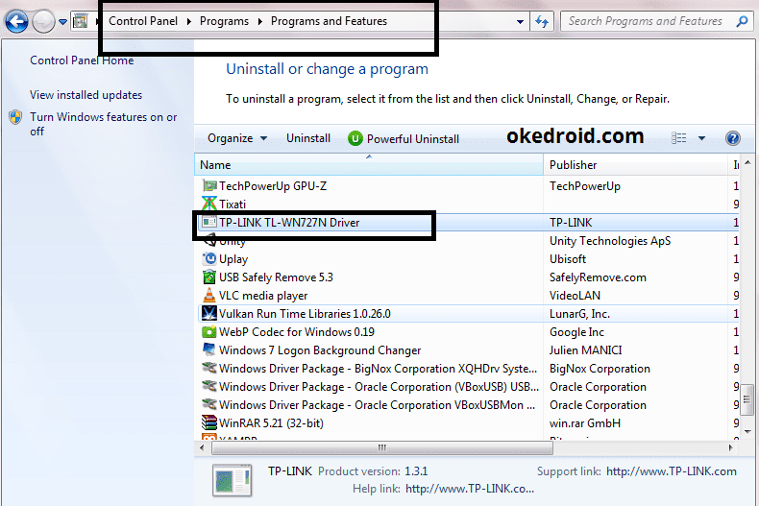Select Windows 7 Logon Background Changer icon
The image size is (759, 506).
209,349
